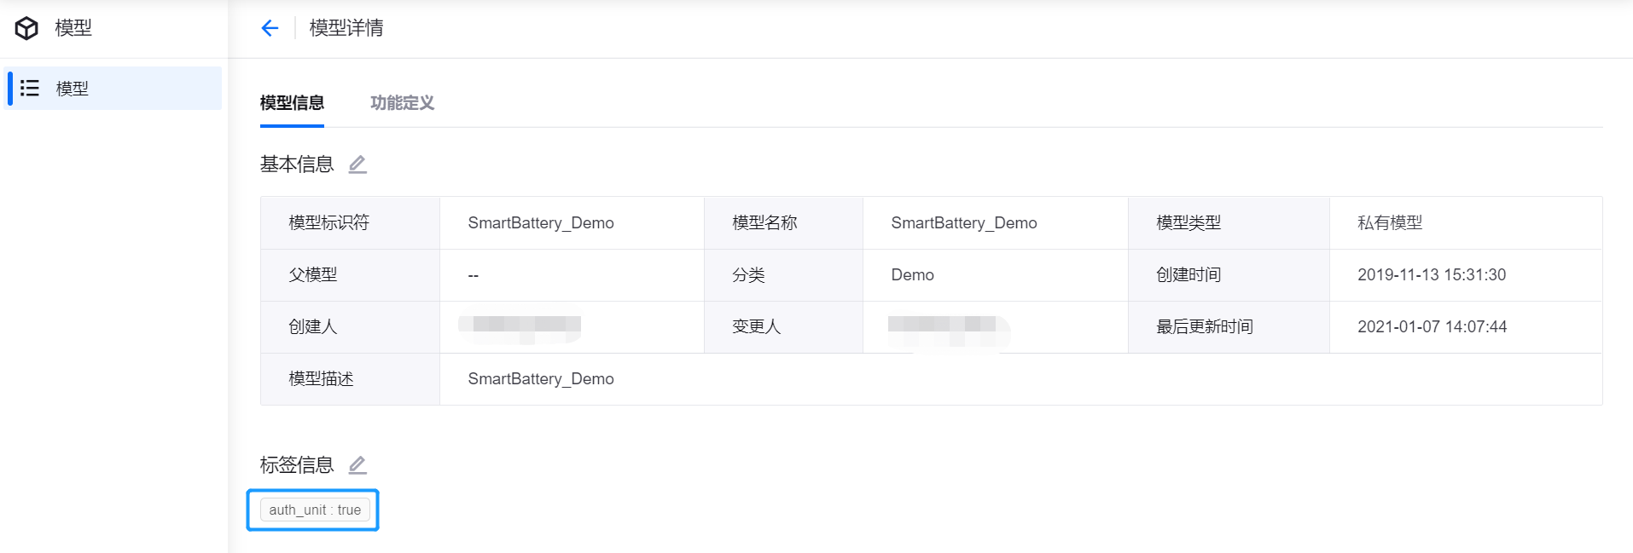
Task: Click the 父模型 value showing two dashes
Action: pyautogui.click(x=474, y=276)
